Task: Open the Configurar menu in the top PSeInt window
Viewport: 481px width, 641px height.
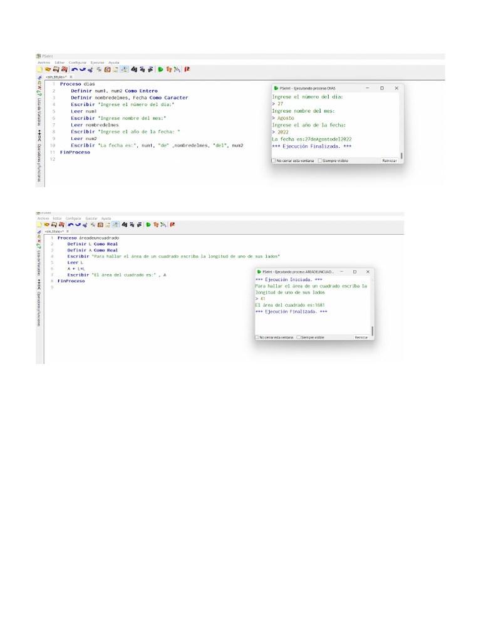Action: [78, 63]
